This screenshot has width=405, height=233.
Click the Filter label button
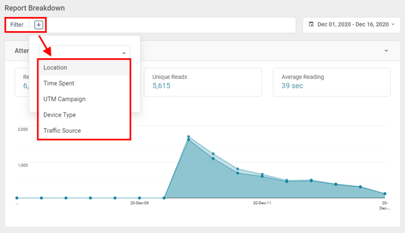pyautogui.click(x=17, y=25)
